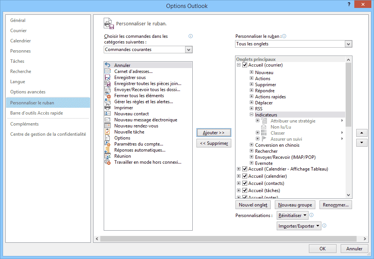Click the Classer category squares icon

[264, 133]
